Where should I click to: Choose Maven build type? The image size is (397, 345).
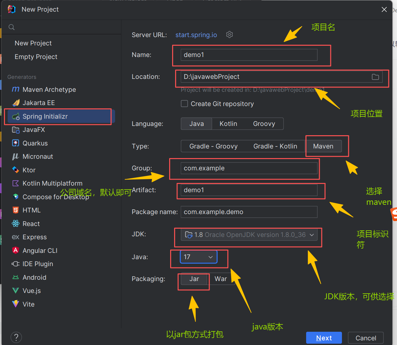[323, 146]
